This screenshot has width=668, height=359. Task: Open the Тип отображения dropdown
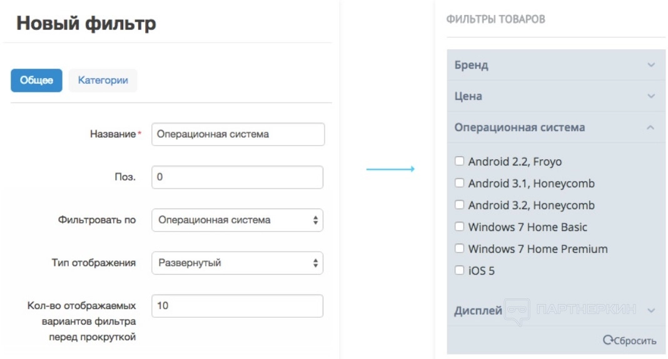[x=238, y=263]
